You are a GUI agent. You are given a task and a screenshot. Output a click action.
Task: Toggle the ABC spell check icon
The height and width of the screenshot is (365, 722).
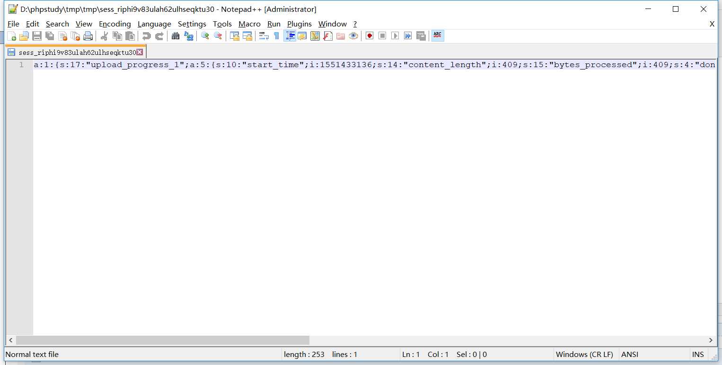pyautogui.click(x=438, y=36)
